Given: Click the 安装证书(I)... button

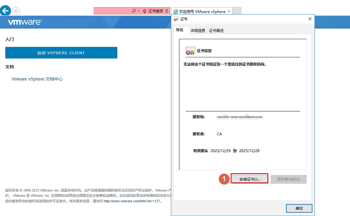Looking at the screenshot, I should 250,179.
